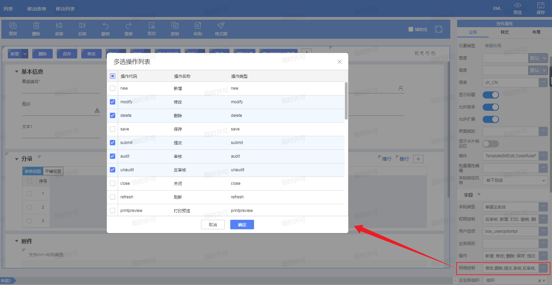The image size is (552, 285).
Task: Click the Undo (撤销) toolbar icon
Action: pyautogui.click(x=105, y=26)
